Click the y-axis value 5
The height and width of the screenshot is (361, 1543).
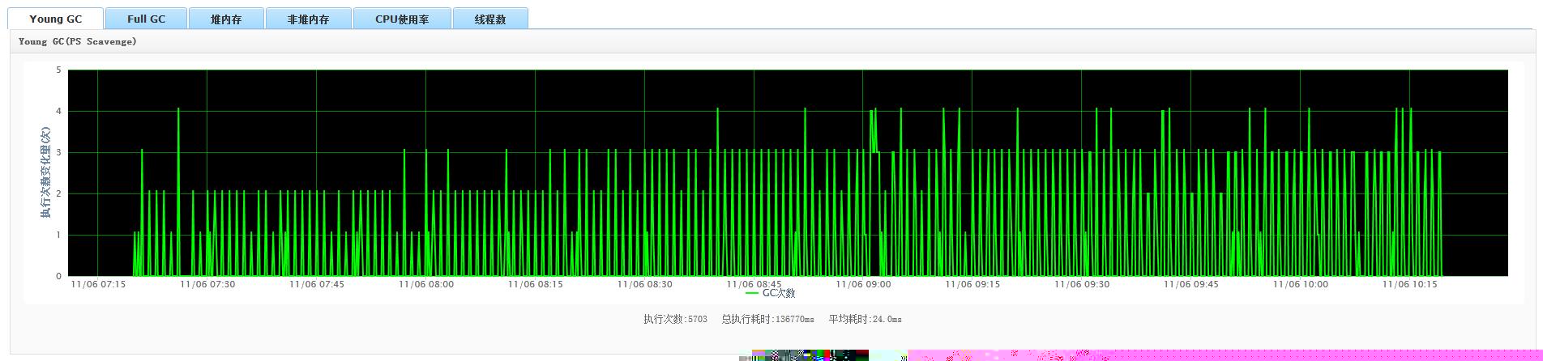point(59,70)
